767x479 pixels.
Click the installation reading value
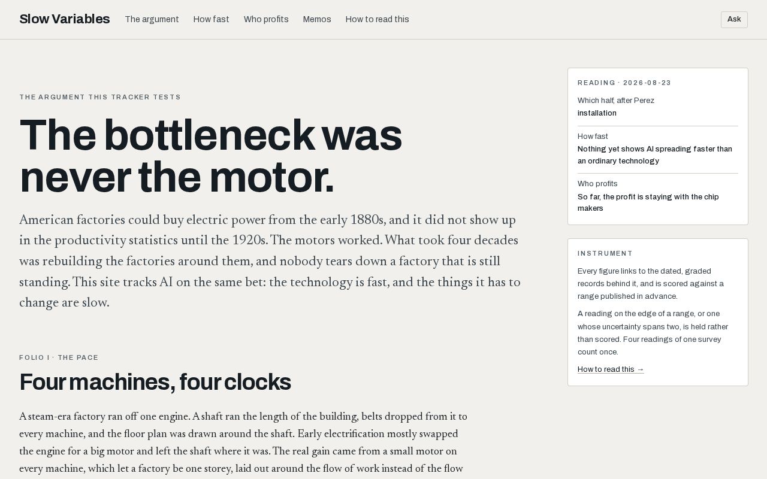597,113
